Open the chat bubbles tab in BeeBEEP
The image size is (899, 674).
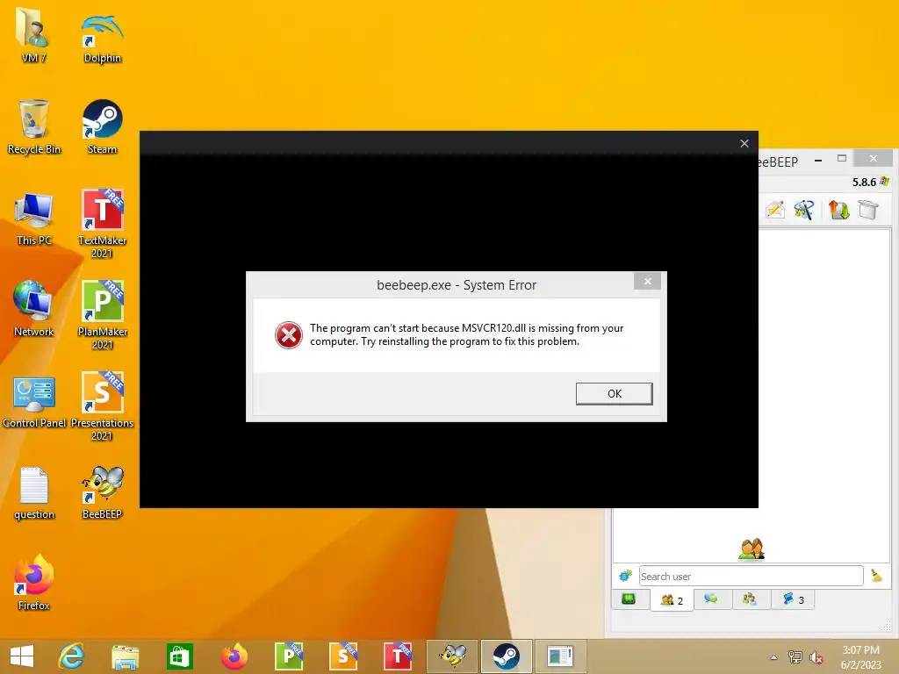point(711,599)
